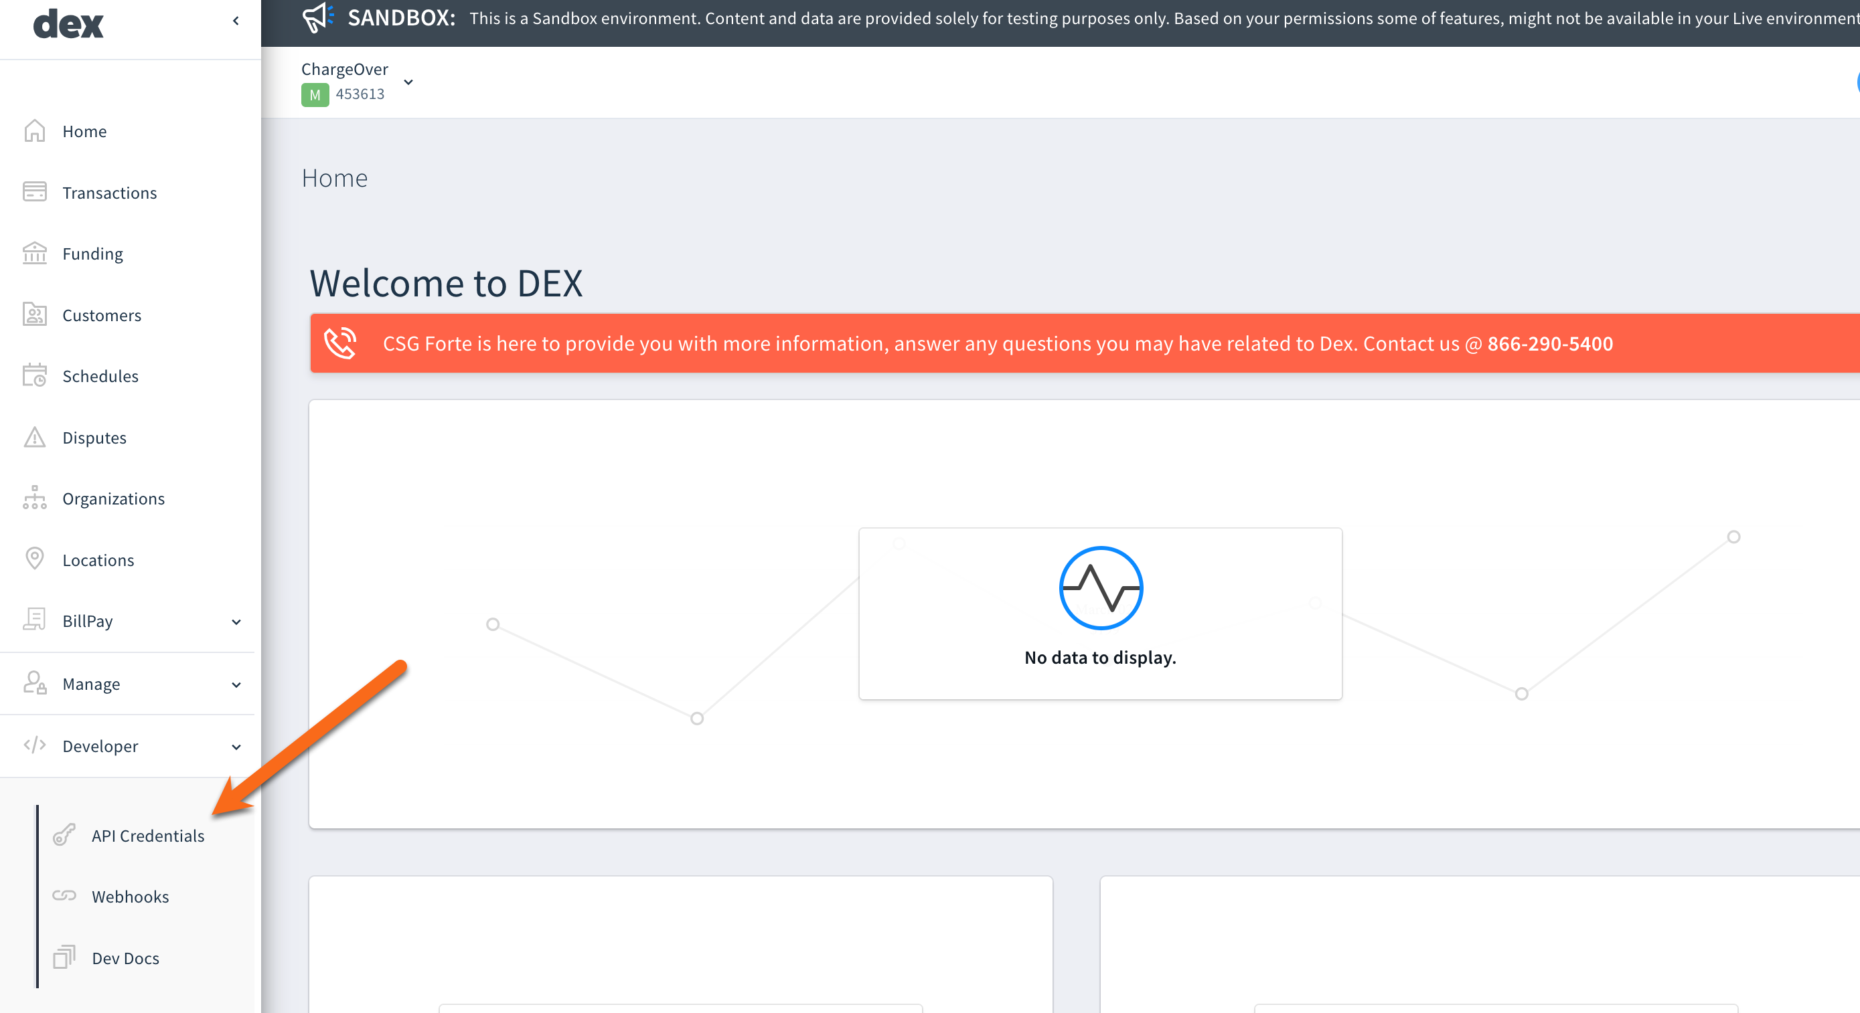The width and height of the screenshot is (1860, 1013).
Task: Open the ChargeOver account dropdown
Action: pyautogui.click(x=408, y=82)
